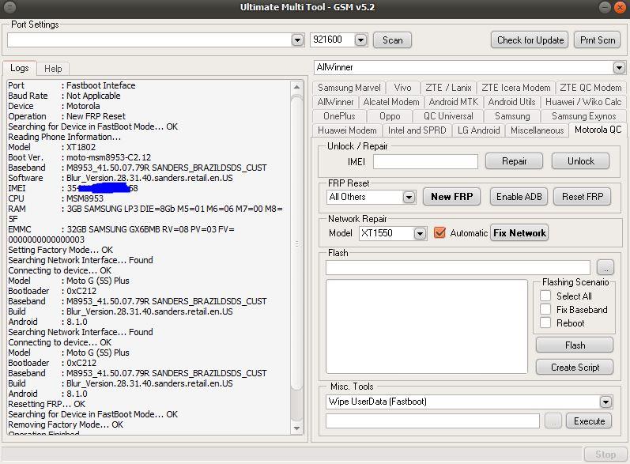Screen dimensions: 630x464
Task: Click log text 'moto-msm8953-C2.12'
Action: click(x=108, y=157)
